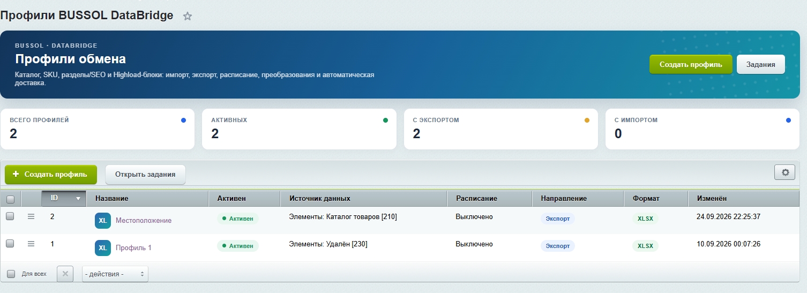The width and height of the screenshot is (807, 293).
Task: Click banner Создать профиль button
Action: point(691,64)
